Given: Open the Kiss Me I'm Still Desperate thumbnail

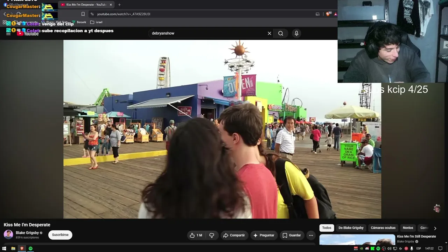Looking at the screenshot, I should click(357, 239).
